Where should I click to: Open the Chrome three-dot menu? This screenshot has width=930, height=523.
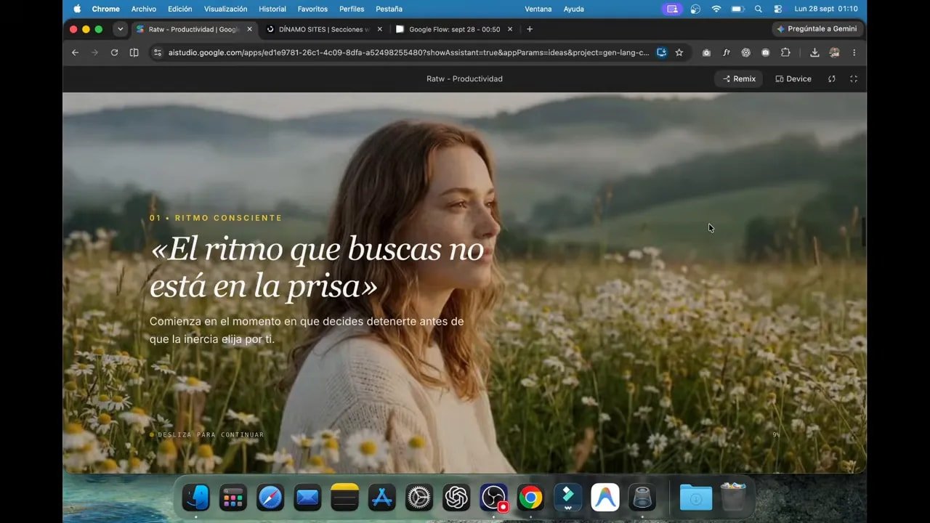[x=854, y=52]
